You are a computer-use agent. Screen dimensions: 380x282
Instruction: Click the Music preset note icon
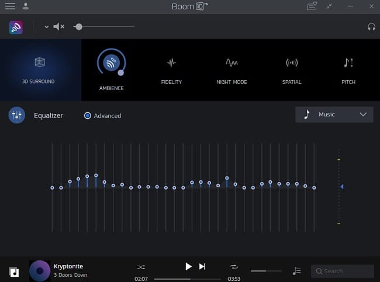307,114
